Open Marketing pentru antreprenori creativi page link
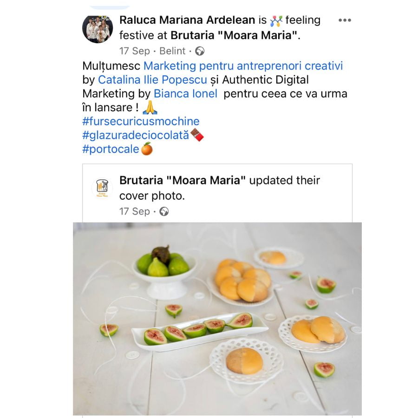 tap(243, 66)
